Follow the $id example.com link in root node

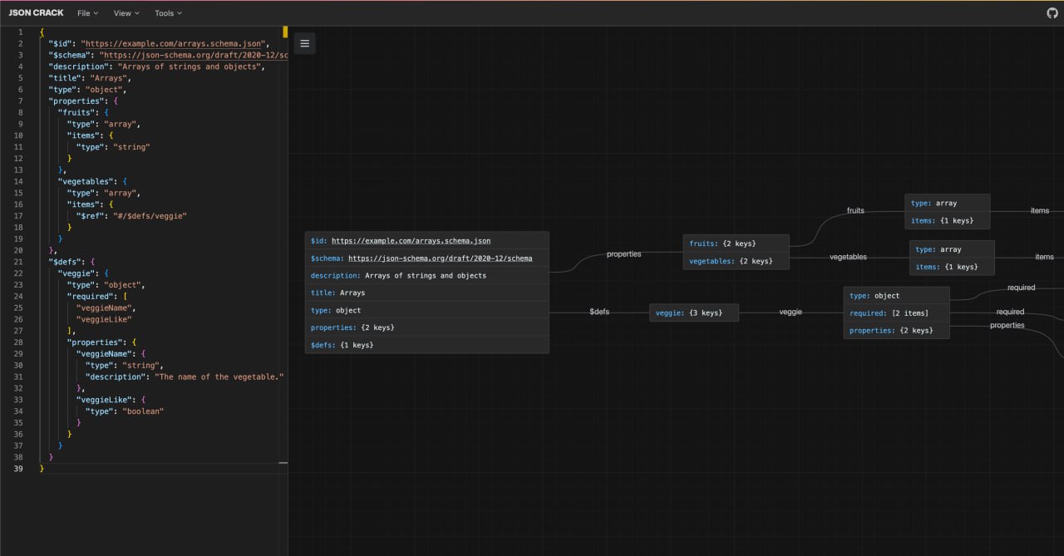coord(411,241)
